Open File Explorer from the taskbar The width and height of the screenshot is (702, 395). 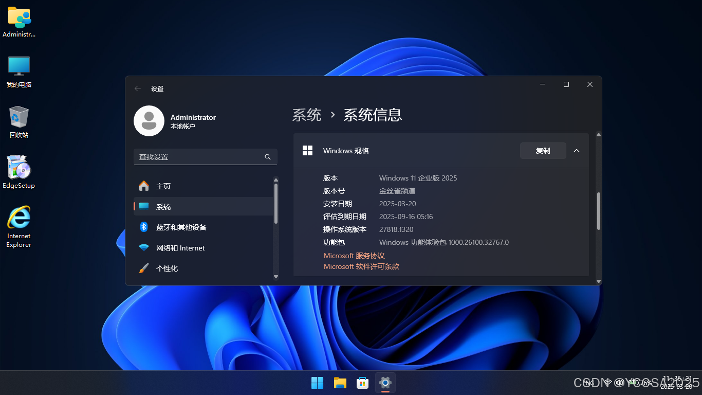coord(340,383)
